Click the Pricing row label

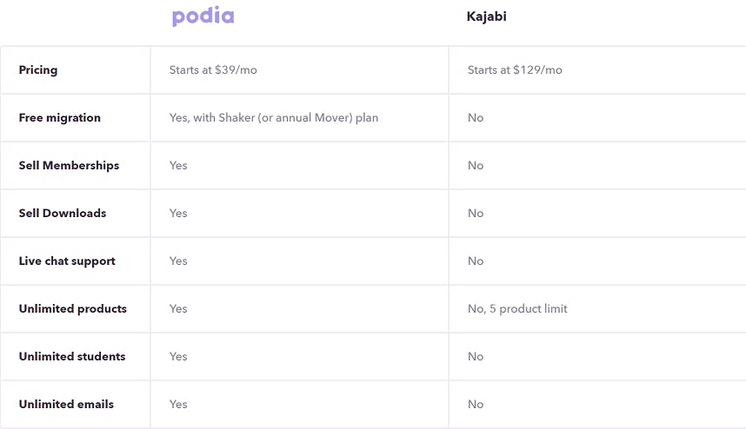click(38, 69)
